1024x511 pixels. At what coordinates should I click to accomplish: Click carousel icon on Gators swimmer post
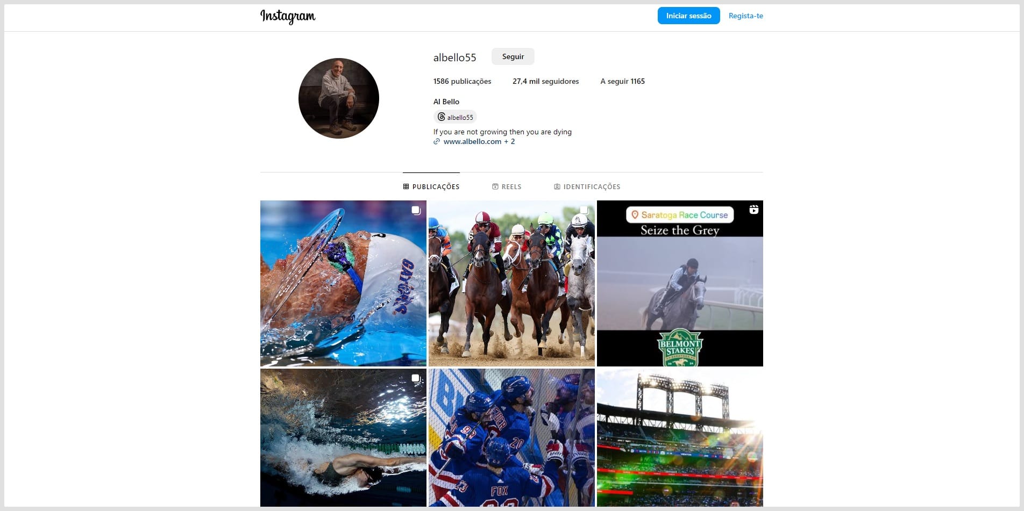point(416,210)
